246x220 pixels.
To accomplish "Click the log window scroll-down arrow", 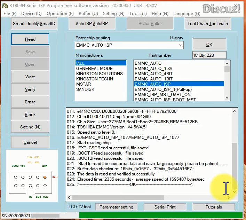I will click(x=235, y=191).
